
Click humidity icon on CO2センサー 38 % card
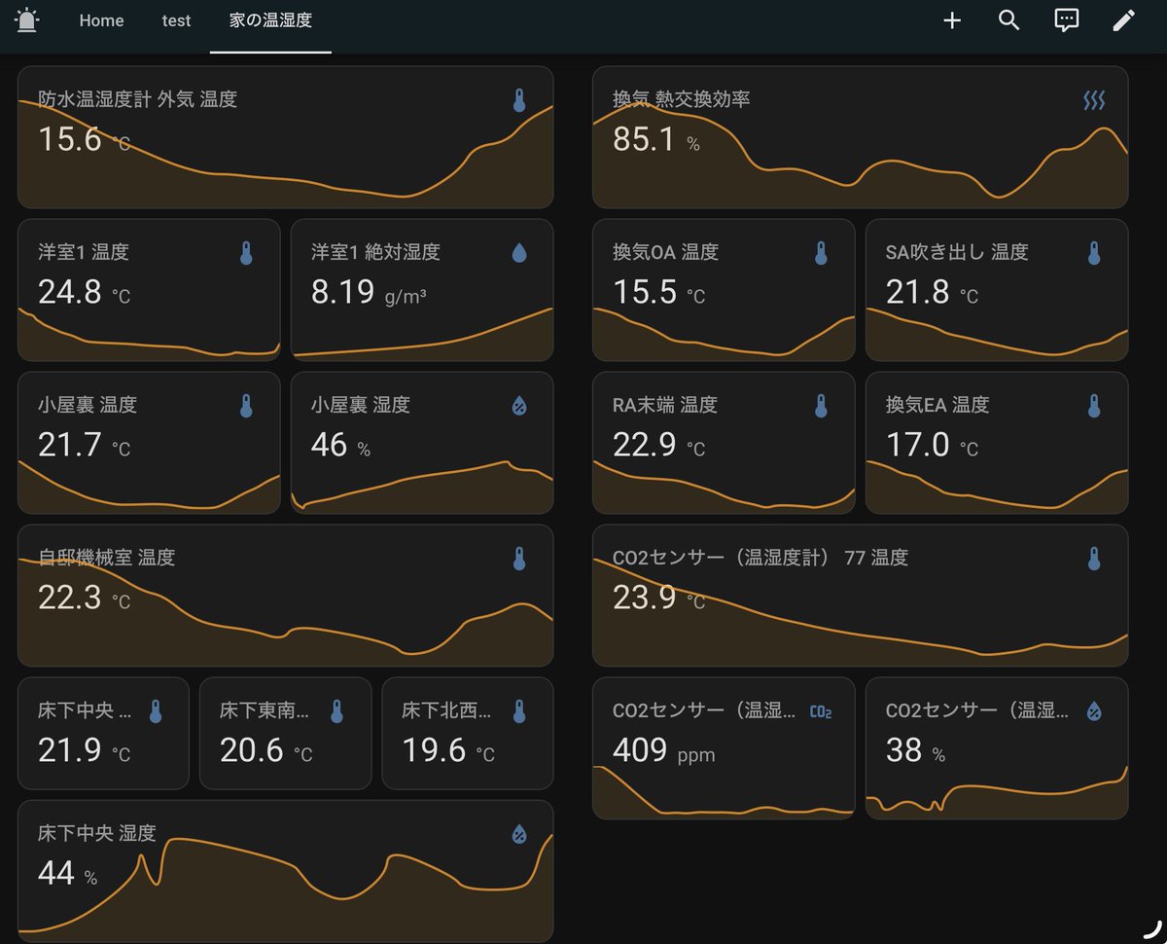[1094, 711]
